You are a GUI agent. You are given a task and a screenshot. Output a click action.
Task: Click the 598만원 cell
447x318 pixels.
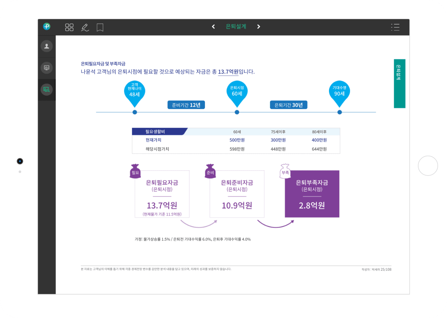click(237, 149)
